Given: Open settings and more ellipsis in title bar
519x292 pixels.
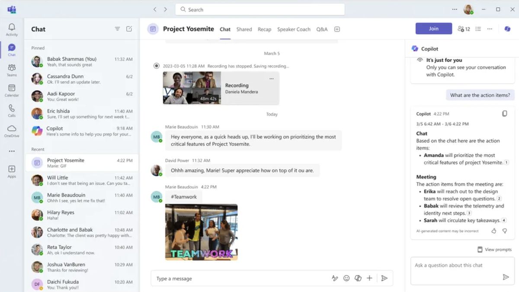Looking at the screenshot, I should point(455,10).
